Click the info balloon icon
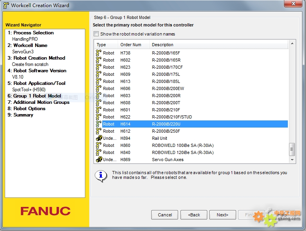This screenshot has height=231, width=306. click(101, 176)
